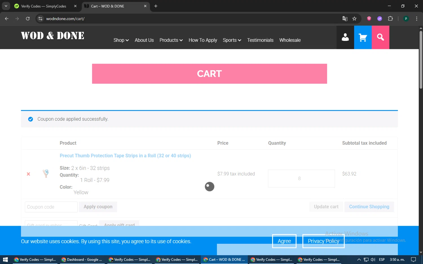Expand the Products menu dropdown
This screenshot has height=264, width=423.
[x=171, y=40]
